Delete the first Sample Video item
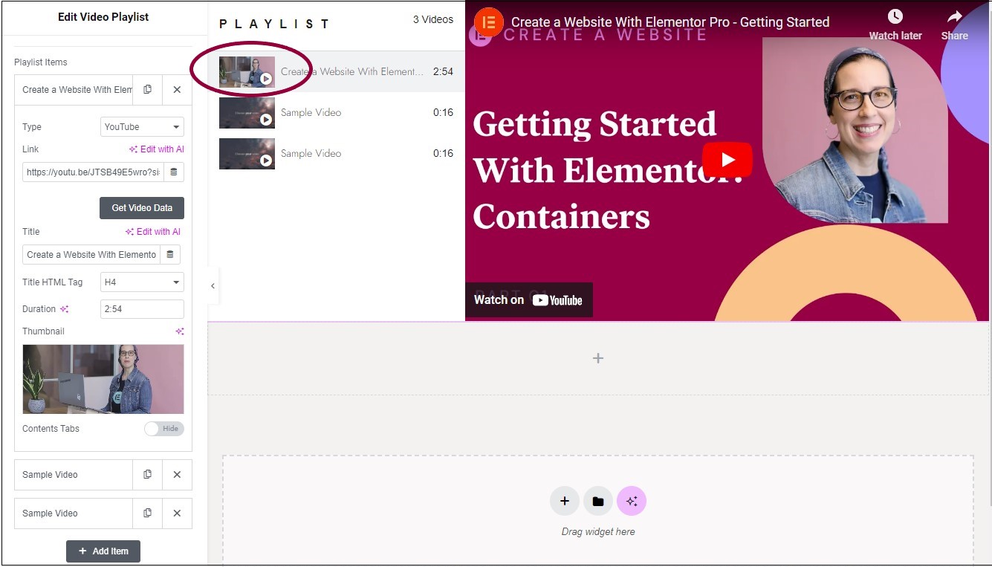Image resolution: width=992 pixels, height=567 pixels. pos(177,474)
